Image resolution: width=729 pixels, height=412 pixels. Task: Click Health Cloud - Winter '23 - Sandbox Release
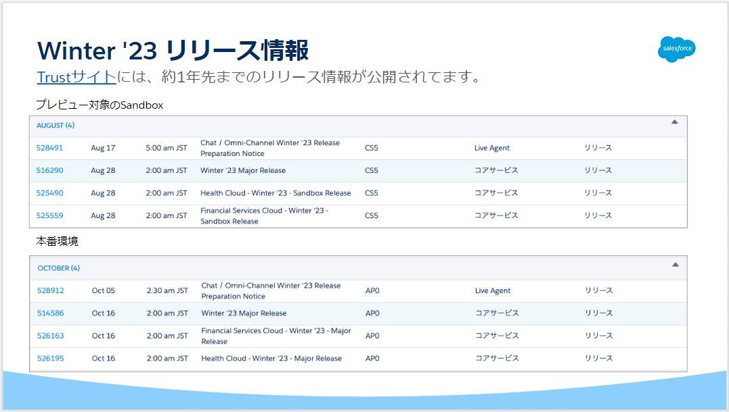pyautogui.click(x=275, y=193)
